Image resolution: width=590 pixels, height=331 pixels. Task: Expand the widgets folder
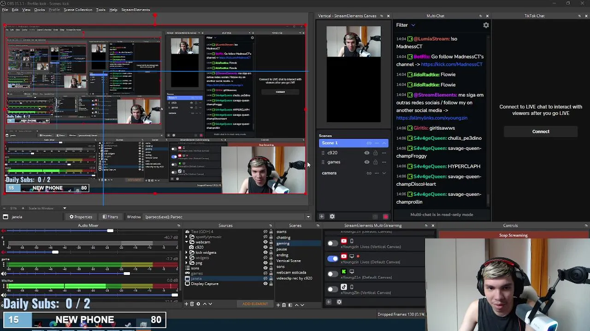tap(187, 258)
